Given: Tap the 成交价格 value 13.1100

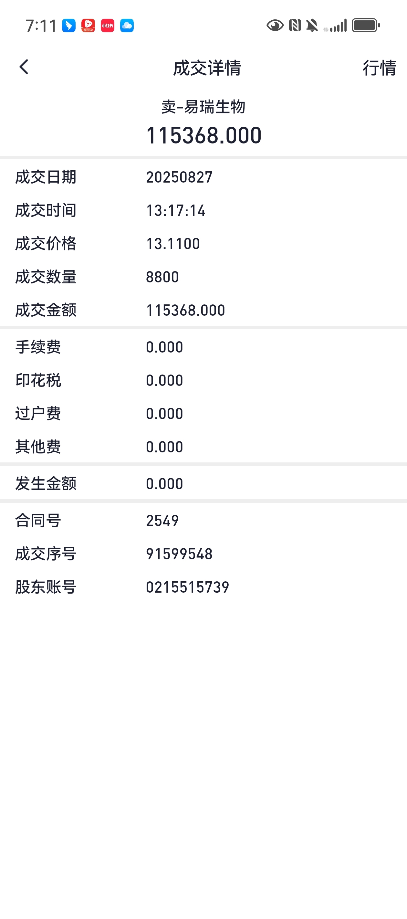Looking at the screenshot, I should pos(173,244).
